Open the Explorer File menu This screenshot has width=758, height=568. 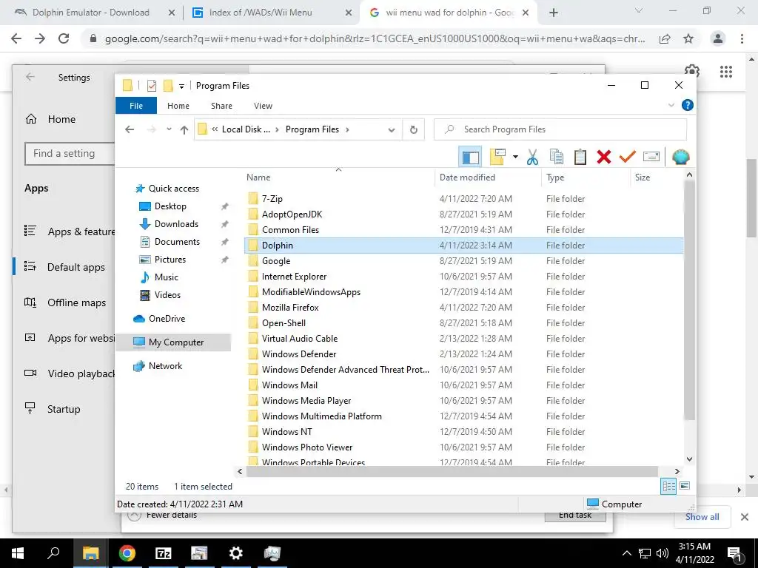(136, 106)
